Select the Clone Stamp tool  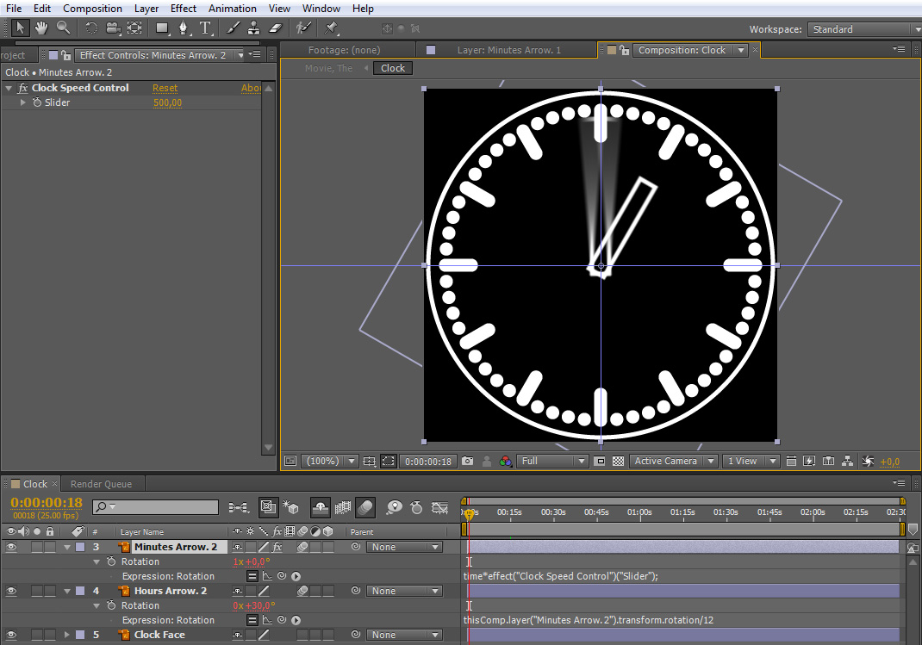[x=254, y=28]
